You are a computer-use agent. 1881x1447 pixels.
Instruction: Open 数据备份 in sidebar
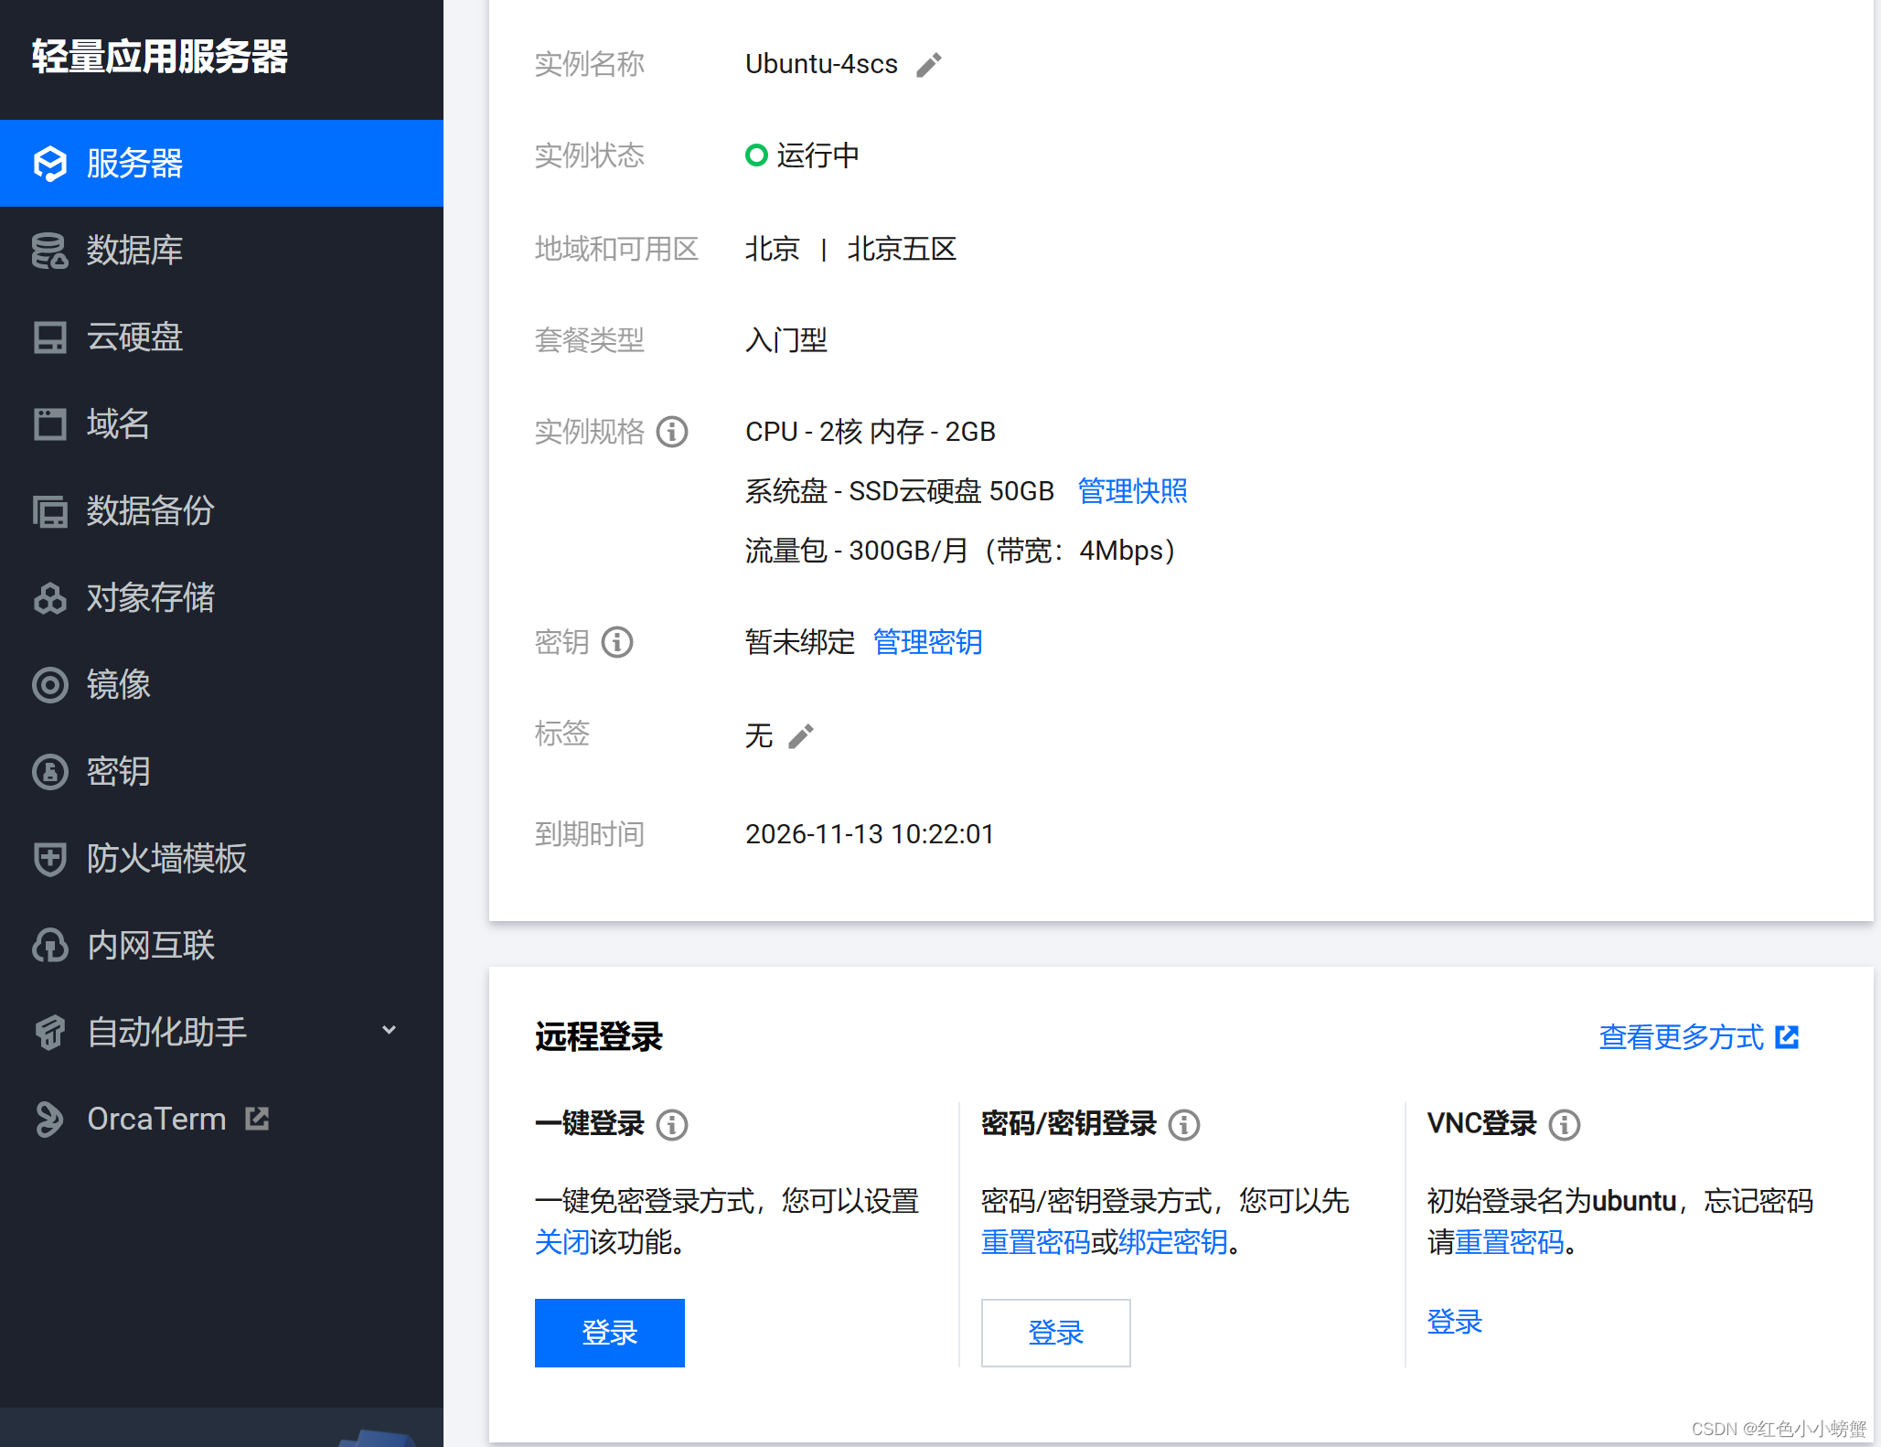click(221, 511)
